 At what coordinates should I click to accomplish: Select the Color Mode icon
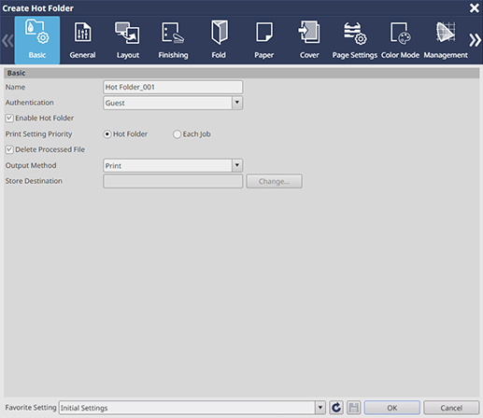coord(400,33)
